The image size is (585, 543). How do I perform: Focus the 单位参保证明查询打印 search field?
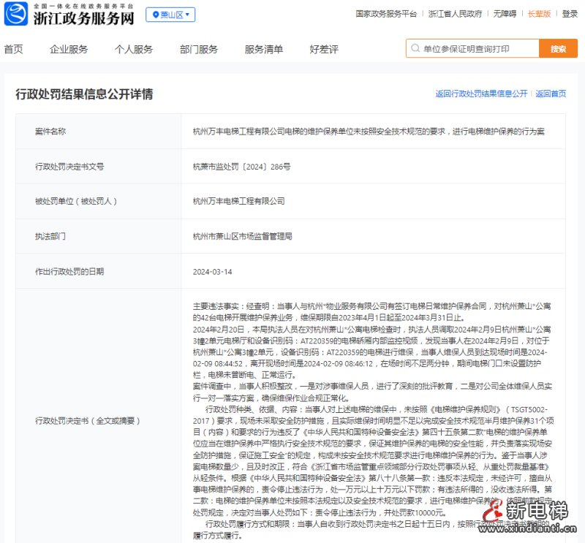point(475,49)
